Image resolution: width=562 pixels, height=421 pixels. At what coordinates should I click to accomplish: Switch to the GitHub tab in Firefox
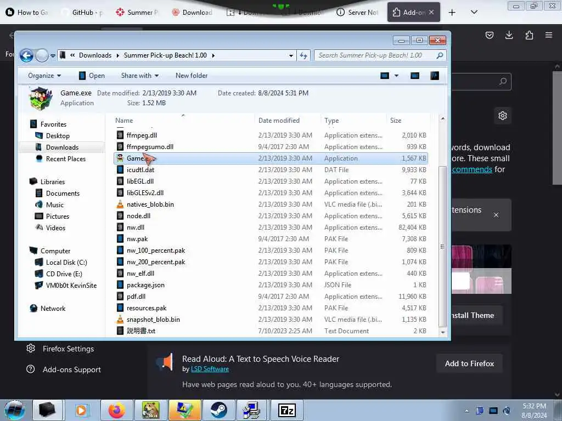[82, 13]
